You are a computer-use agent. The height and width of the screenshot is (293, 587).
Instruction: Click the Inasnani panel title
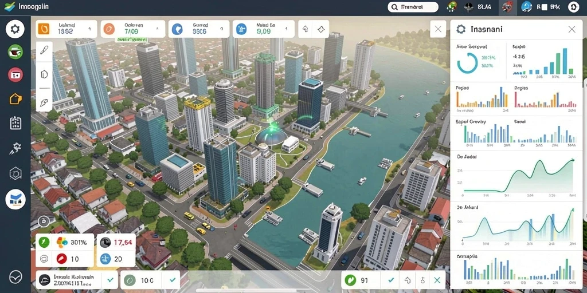tap(486, 29)
